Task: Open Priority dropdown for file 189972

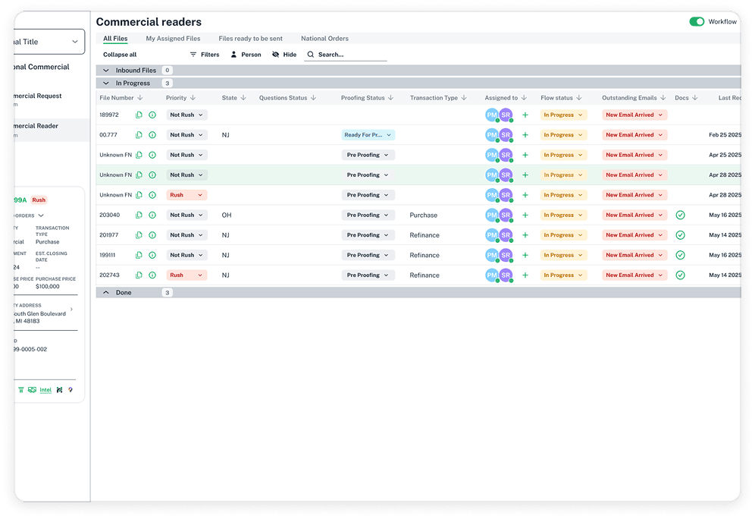Action: pyautogui.click(x=186, y=115)
